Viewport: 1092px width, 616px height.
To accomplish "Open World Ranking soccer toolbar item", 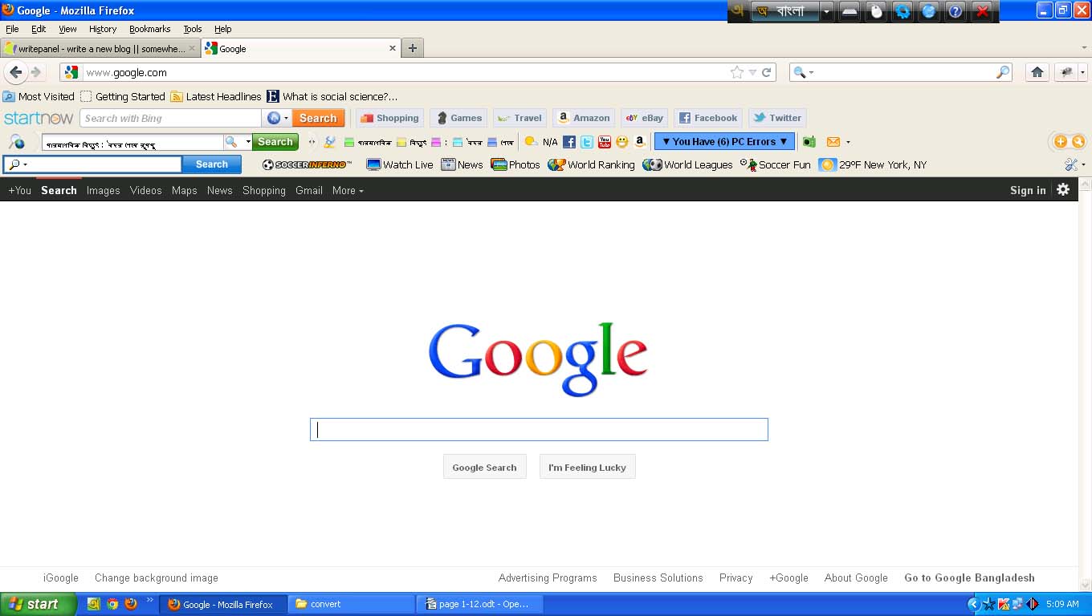I will [x=591, y=164].
